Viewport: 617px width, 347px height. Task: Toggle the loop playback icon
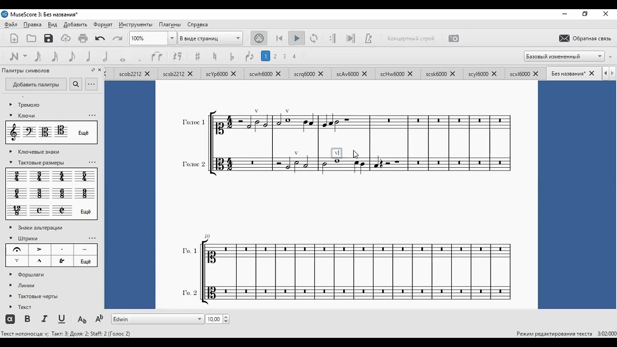point(314,39)
